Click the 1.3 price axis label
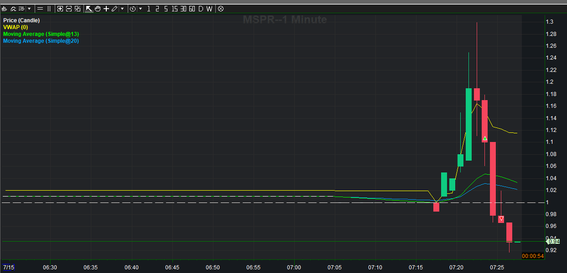Screen dimensions: 567x273 coord(549,22)
